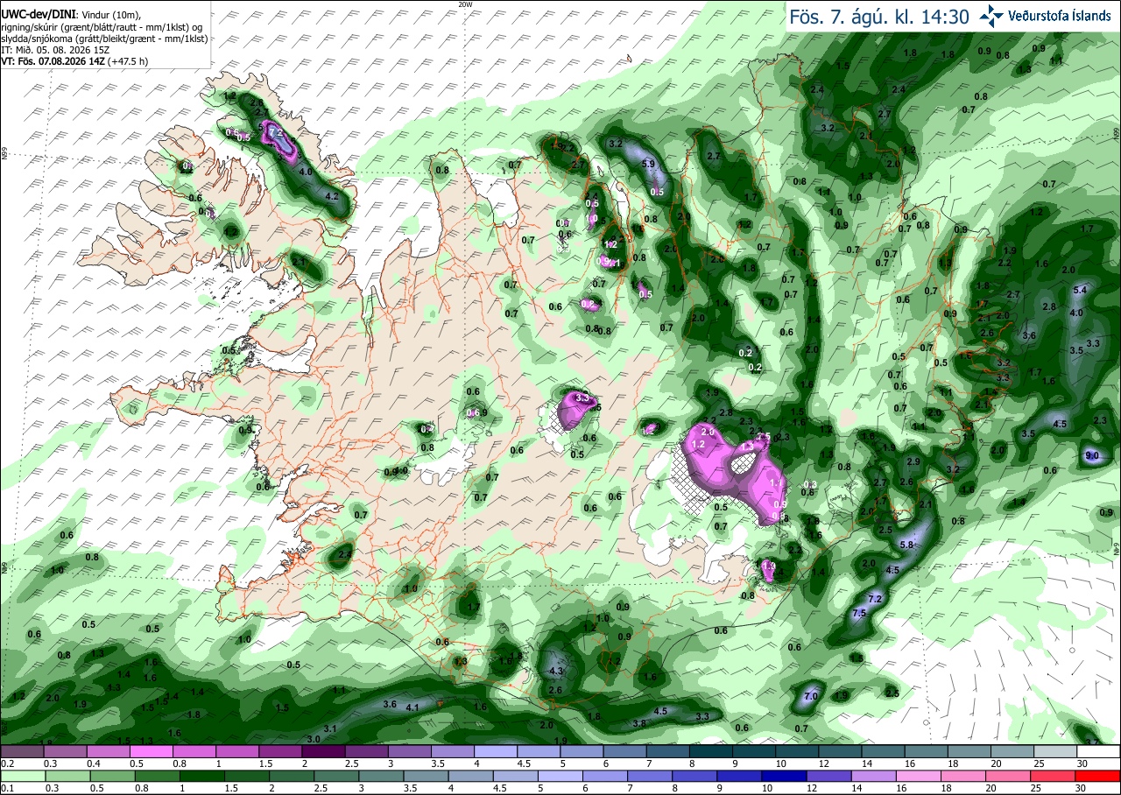Click upper-row white swatch after the 30 label
The image size is (1121, 795).
click(x=1099, y=751)
